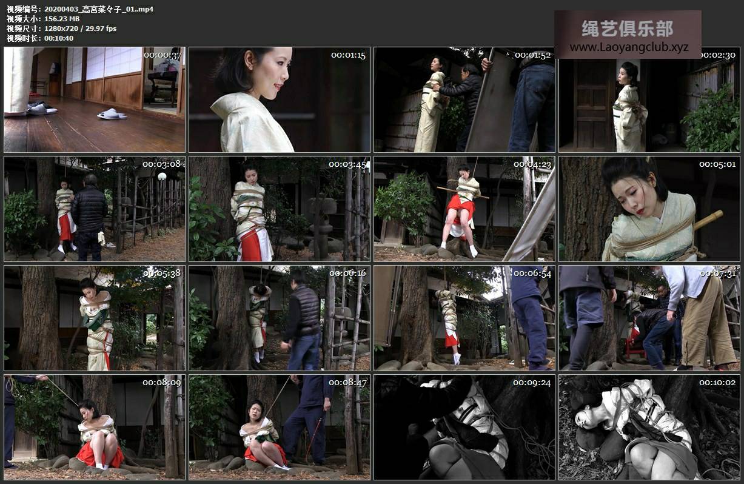The image size is (744, 484).
Task: Open the thumbnail stamped 00:03:45
Action: (280, 209)
